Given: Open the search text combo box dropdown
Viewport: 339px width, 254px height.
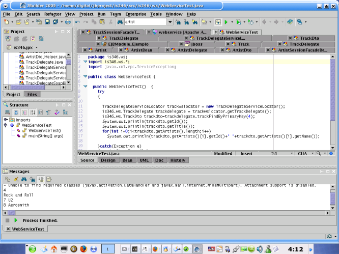Looking at the screenshot, I should [169, 22].
